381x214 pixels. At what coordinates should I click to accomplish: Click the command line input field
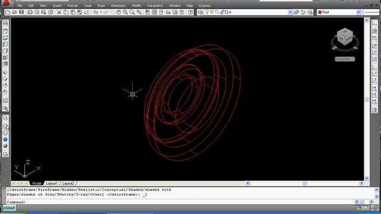[x=180, y=202]
